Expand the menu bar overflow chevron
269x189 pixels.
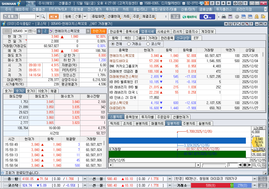[266, 9]
